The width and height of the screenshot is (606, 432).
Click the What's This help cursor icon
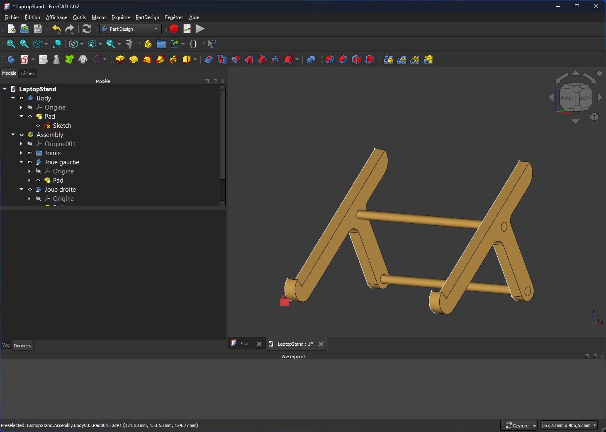click(212, 44)
